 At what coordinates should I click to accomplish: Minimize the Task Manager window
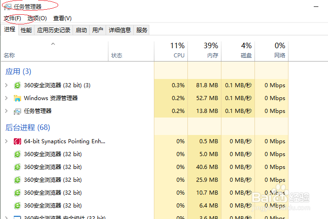coord(316,7)
